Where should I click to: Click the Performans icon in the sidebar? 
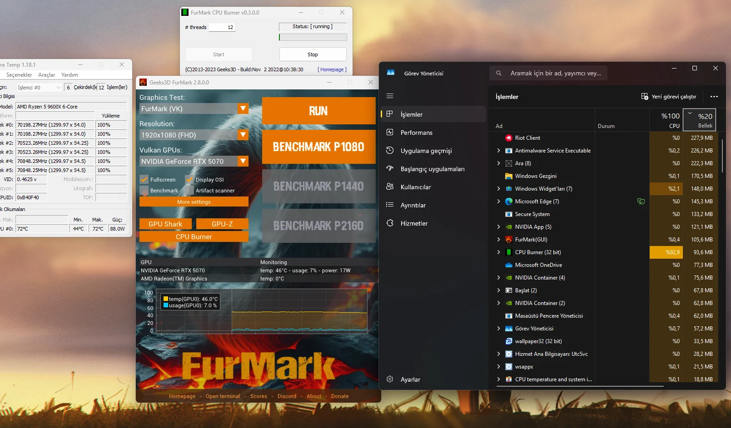[390, 132]
